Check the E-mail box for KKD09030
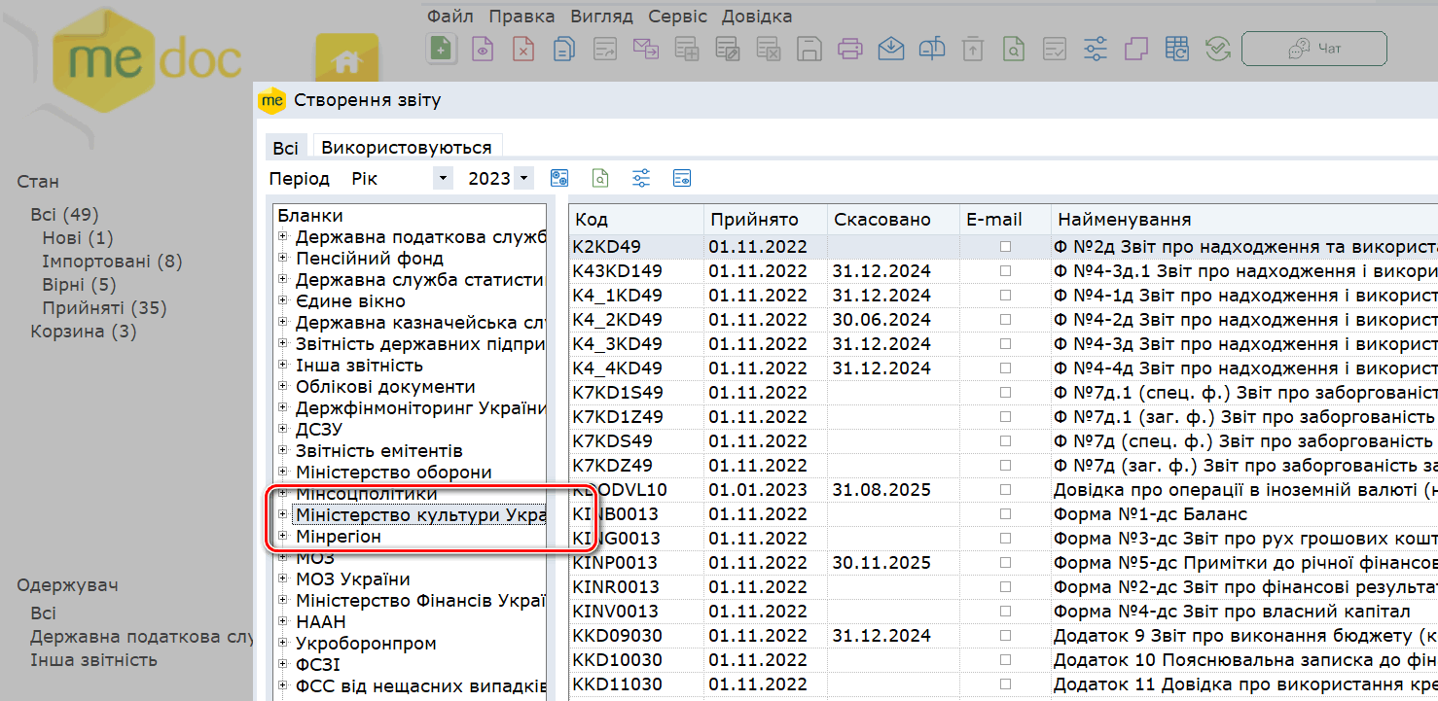 pyautogui.click(x=1005, y=636)
